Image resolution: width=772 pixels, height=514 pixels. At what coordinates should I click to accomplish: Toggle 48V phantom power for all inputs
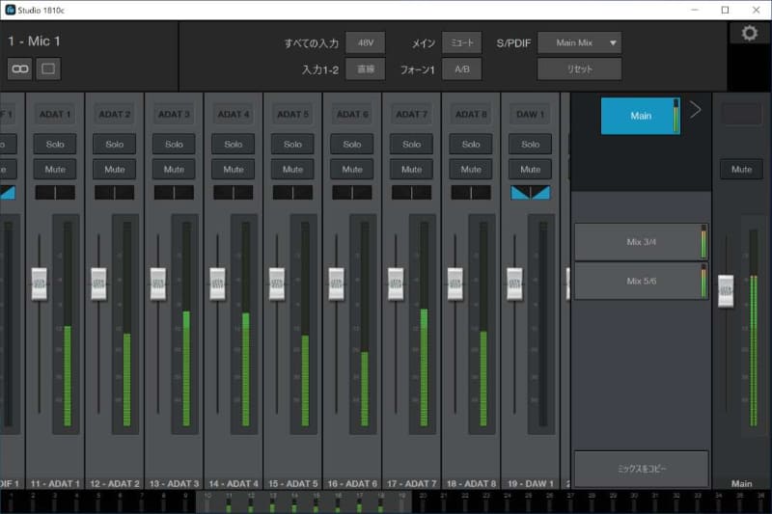(366, 42)
